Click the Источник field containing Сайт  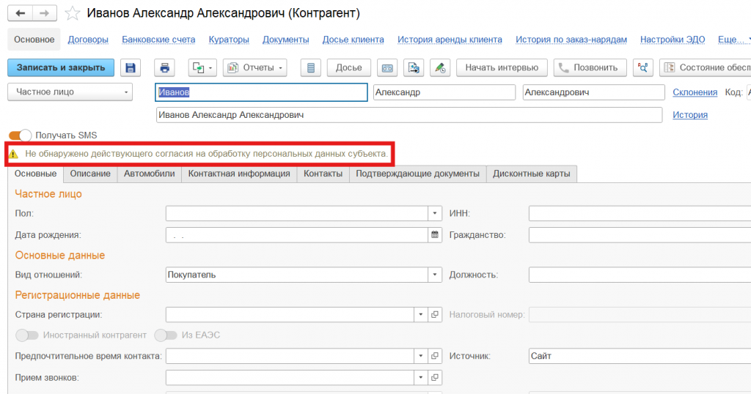(638, 356)
